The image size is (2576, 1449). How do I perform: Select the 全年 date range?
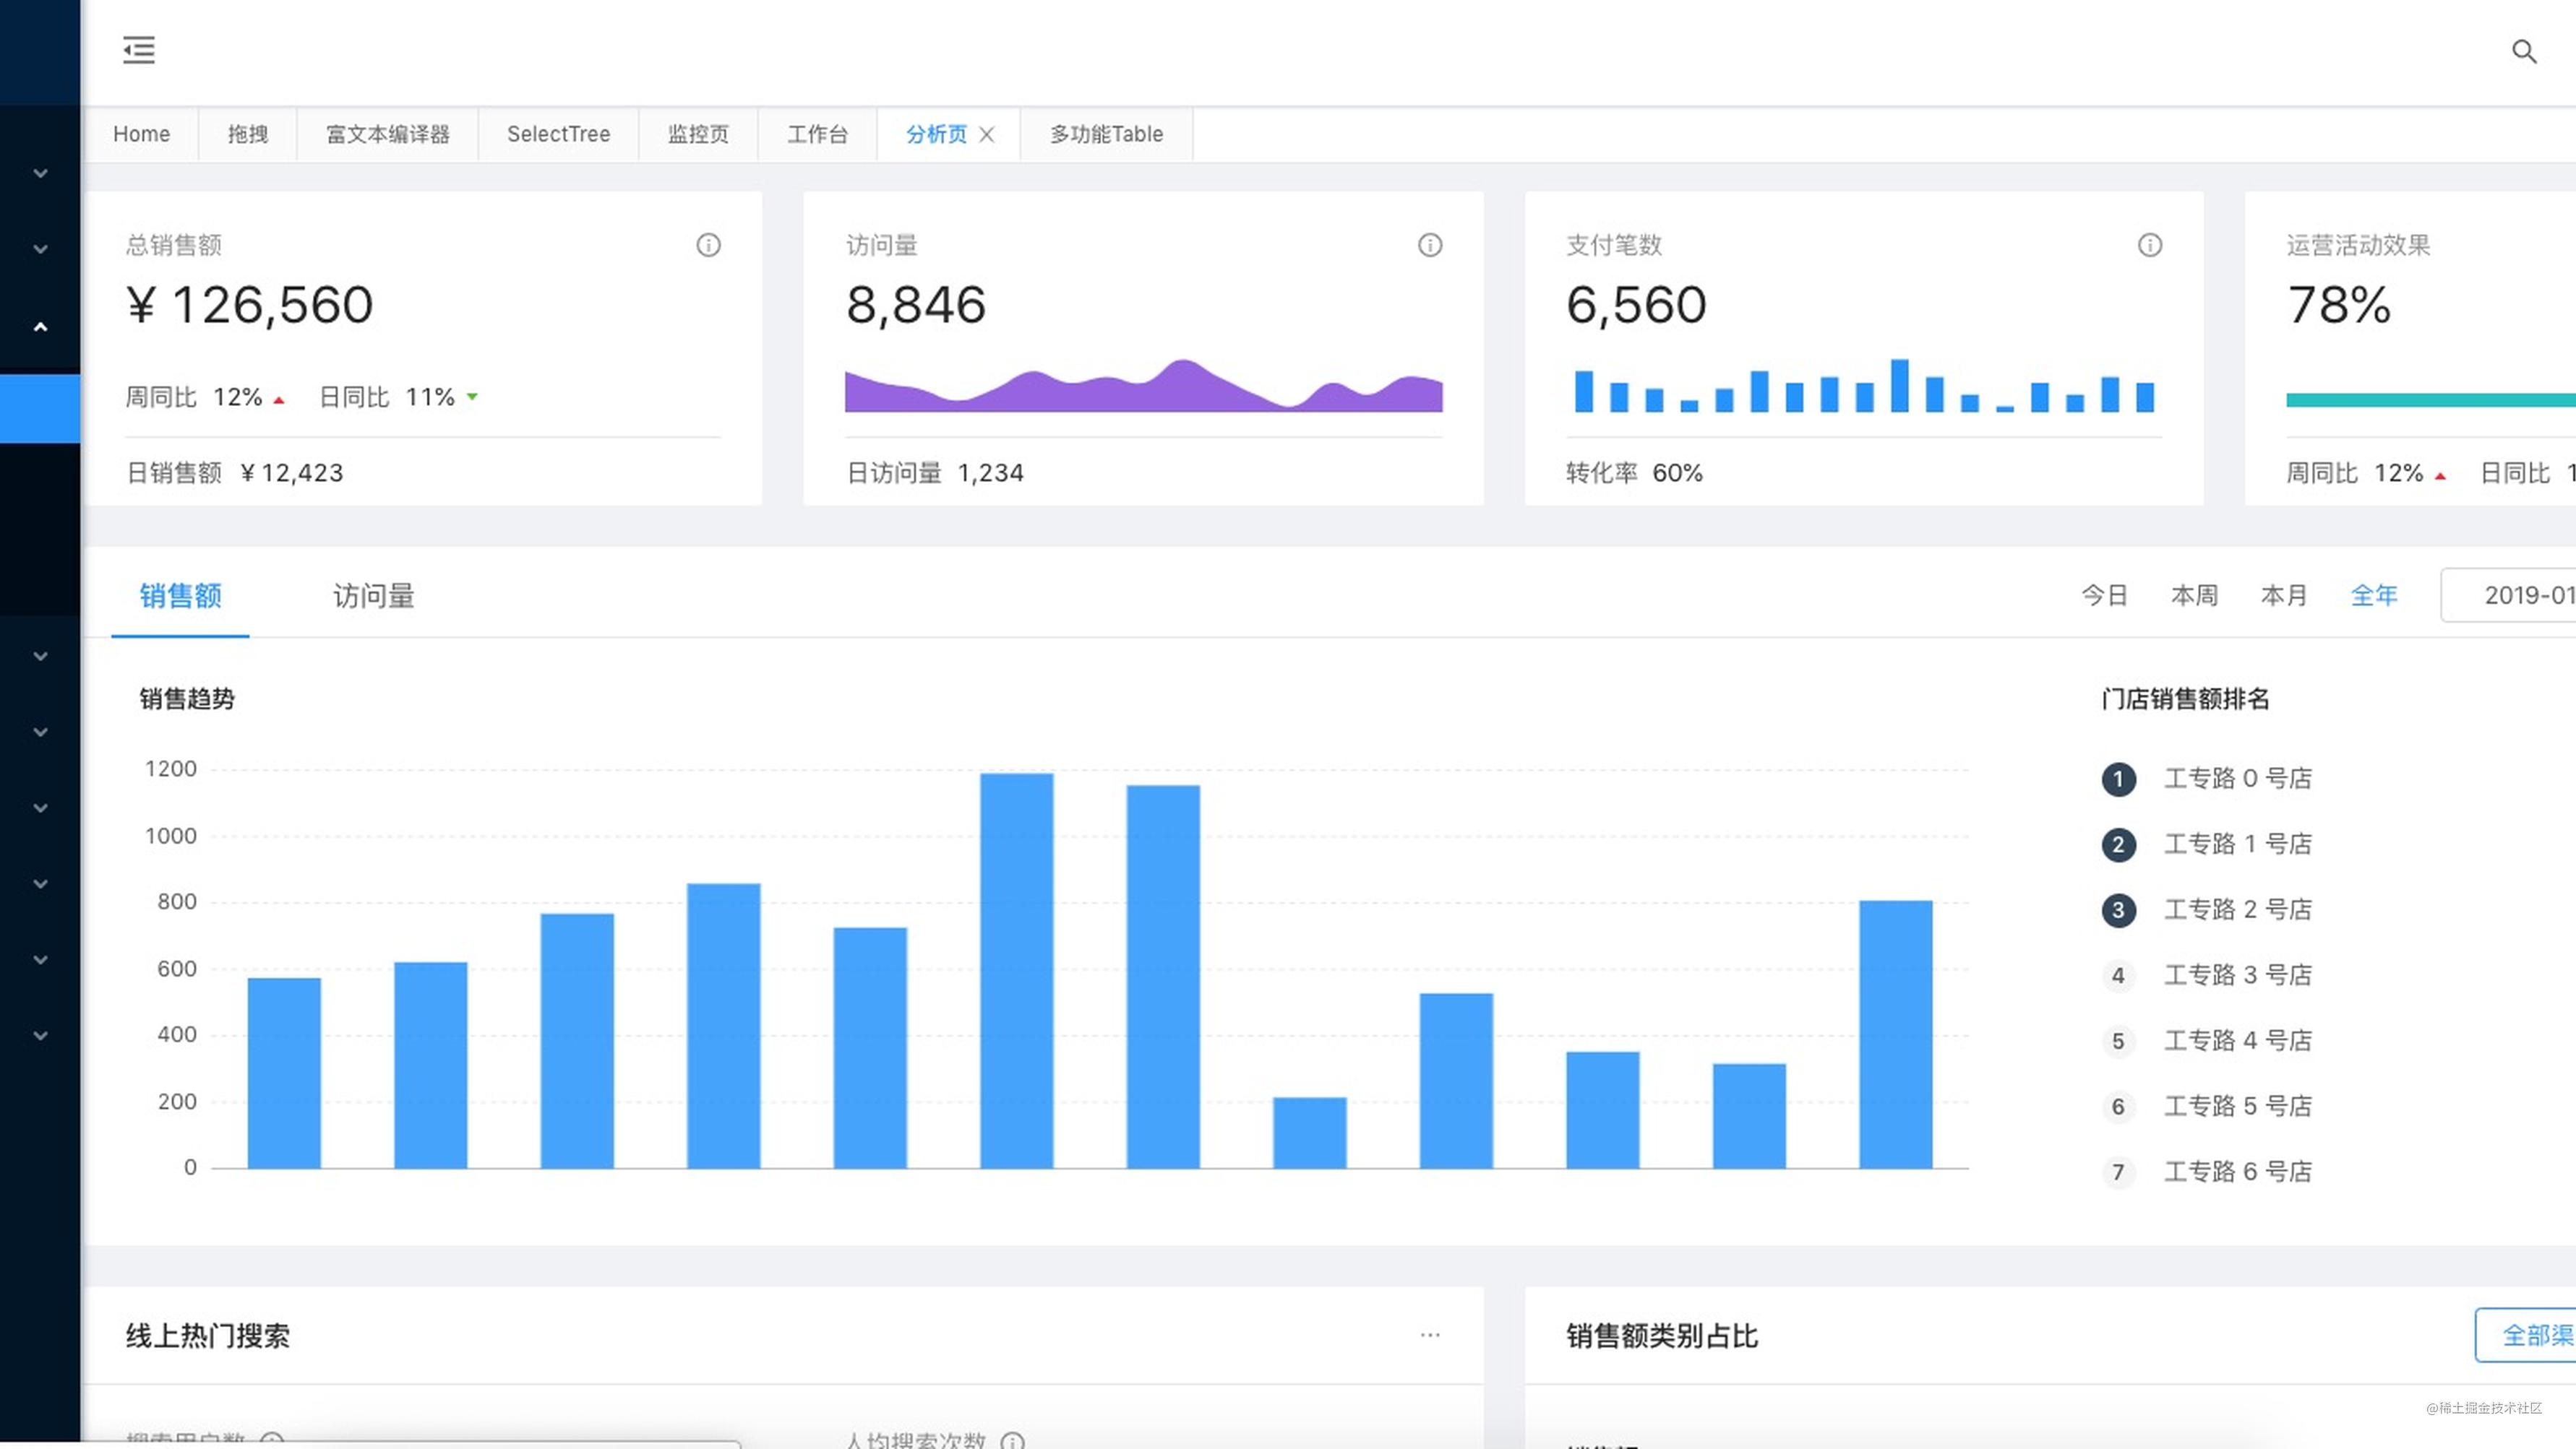(x=2373, y=596)
